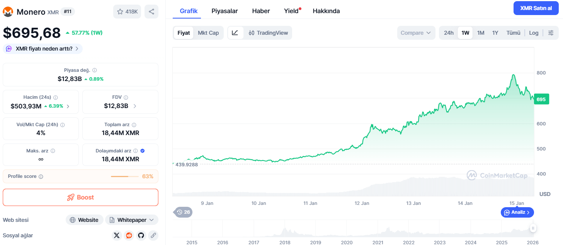The image size is (563, 245).
Task: Expand the Compare dropdown
Action: [x=416, y=33]
